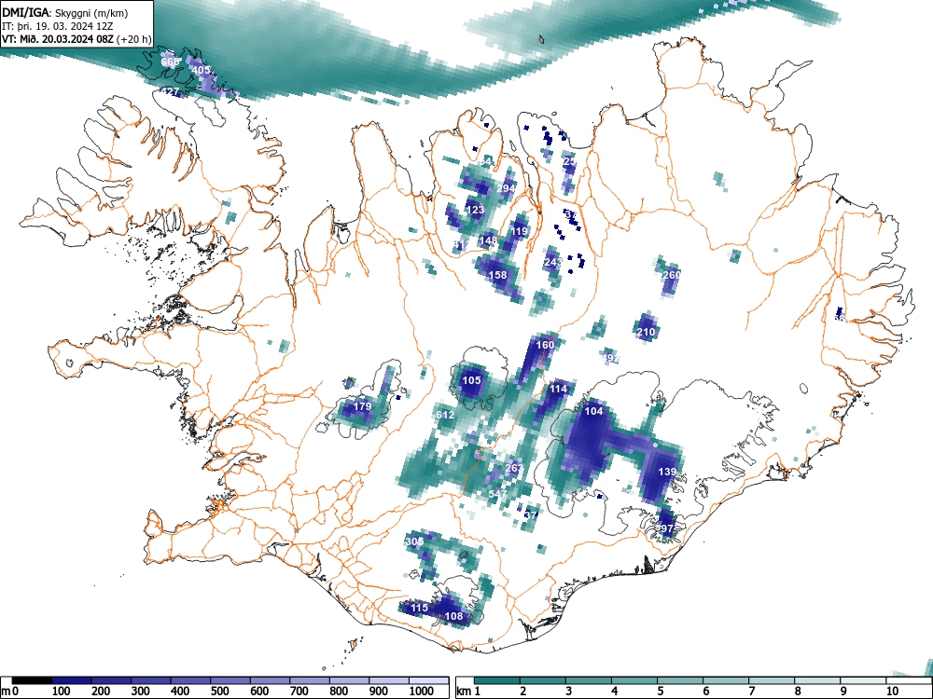Click the 210 value label
The height and width of the screenshot is (699, 933).
point(646,332)
